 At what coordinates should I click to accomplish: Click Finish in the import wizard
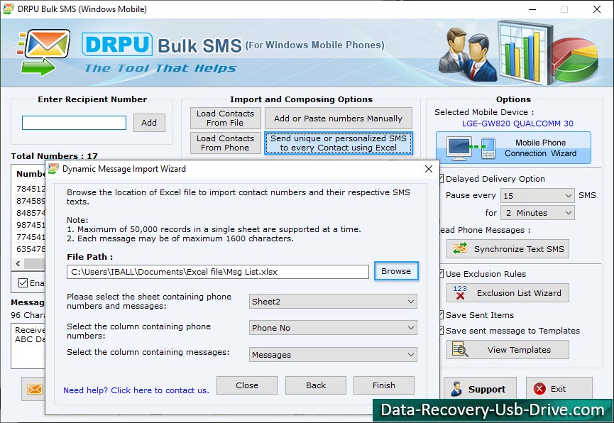pyautogui.click(x=383, y=385)
